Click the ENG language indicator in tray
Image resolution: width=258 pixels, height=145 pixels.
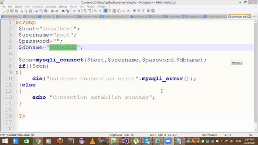238,141
